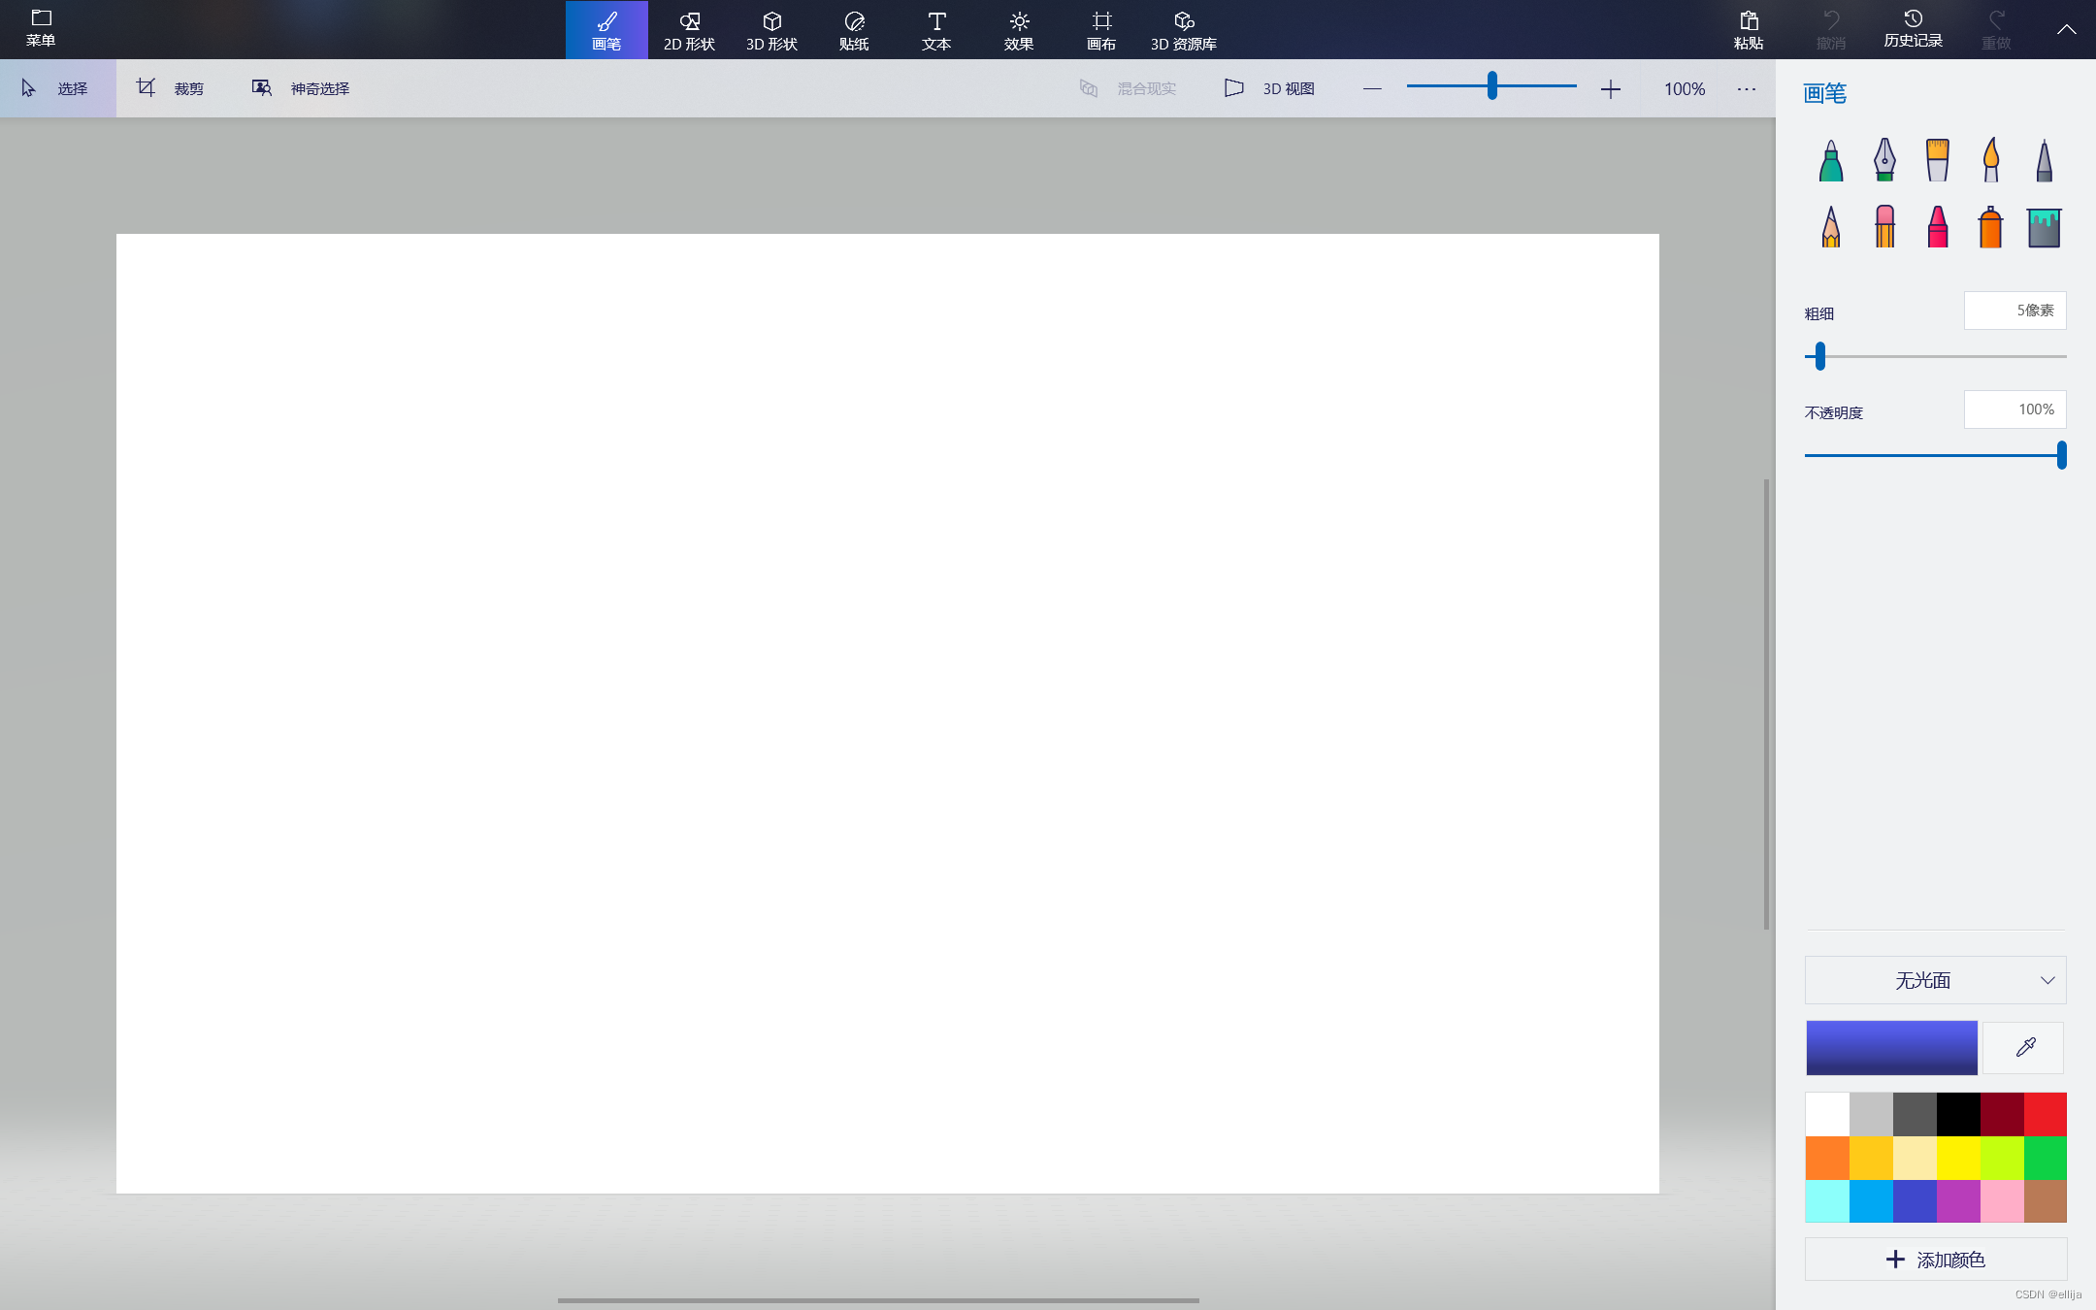Choose the oil brush tool
The height and width of the screenshot is (1310, 2096).
(1937, 161)
